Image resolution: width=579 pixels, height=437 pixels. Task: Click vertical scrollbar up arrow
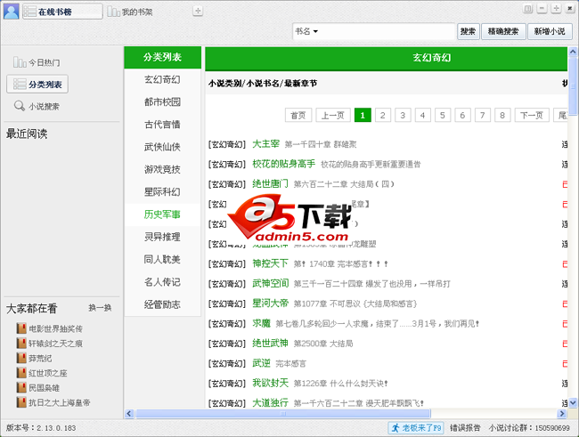573,52
